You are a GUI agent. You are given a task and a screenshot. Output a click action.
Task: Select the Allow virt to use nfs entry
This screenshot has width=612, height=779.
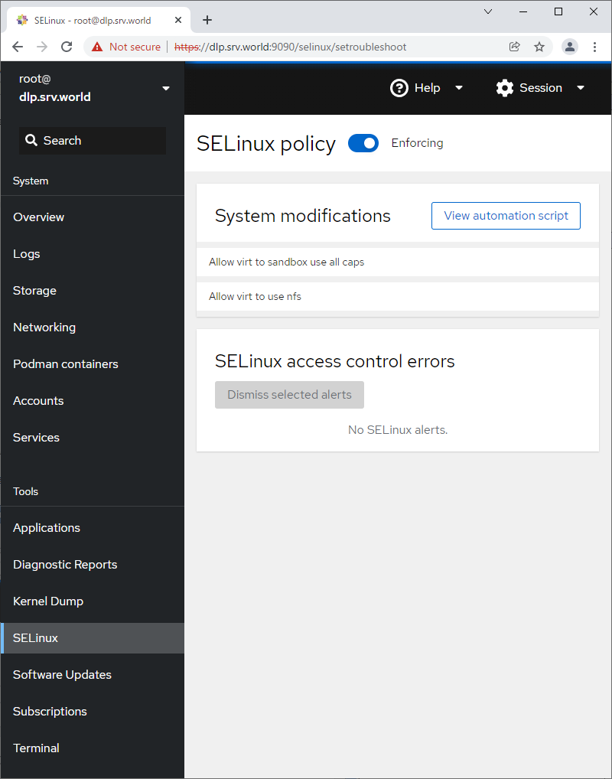(x=256, y=297)
